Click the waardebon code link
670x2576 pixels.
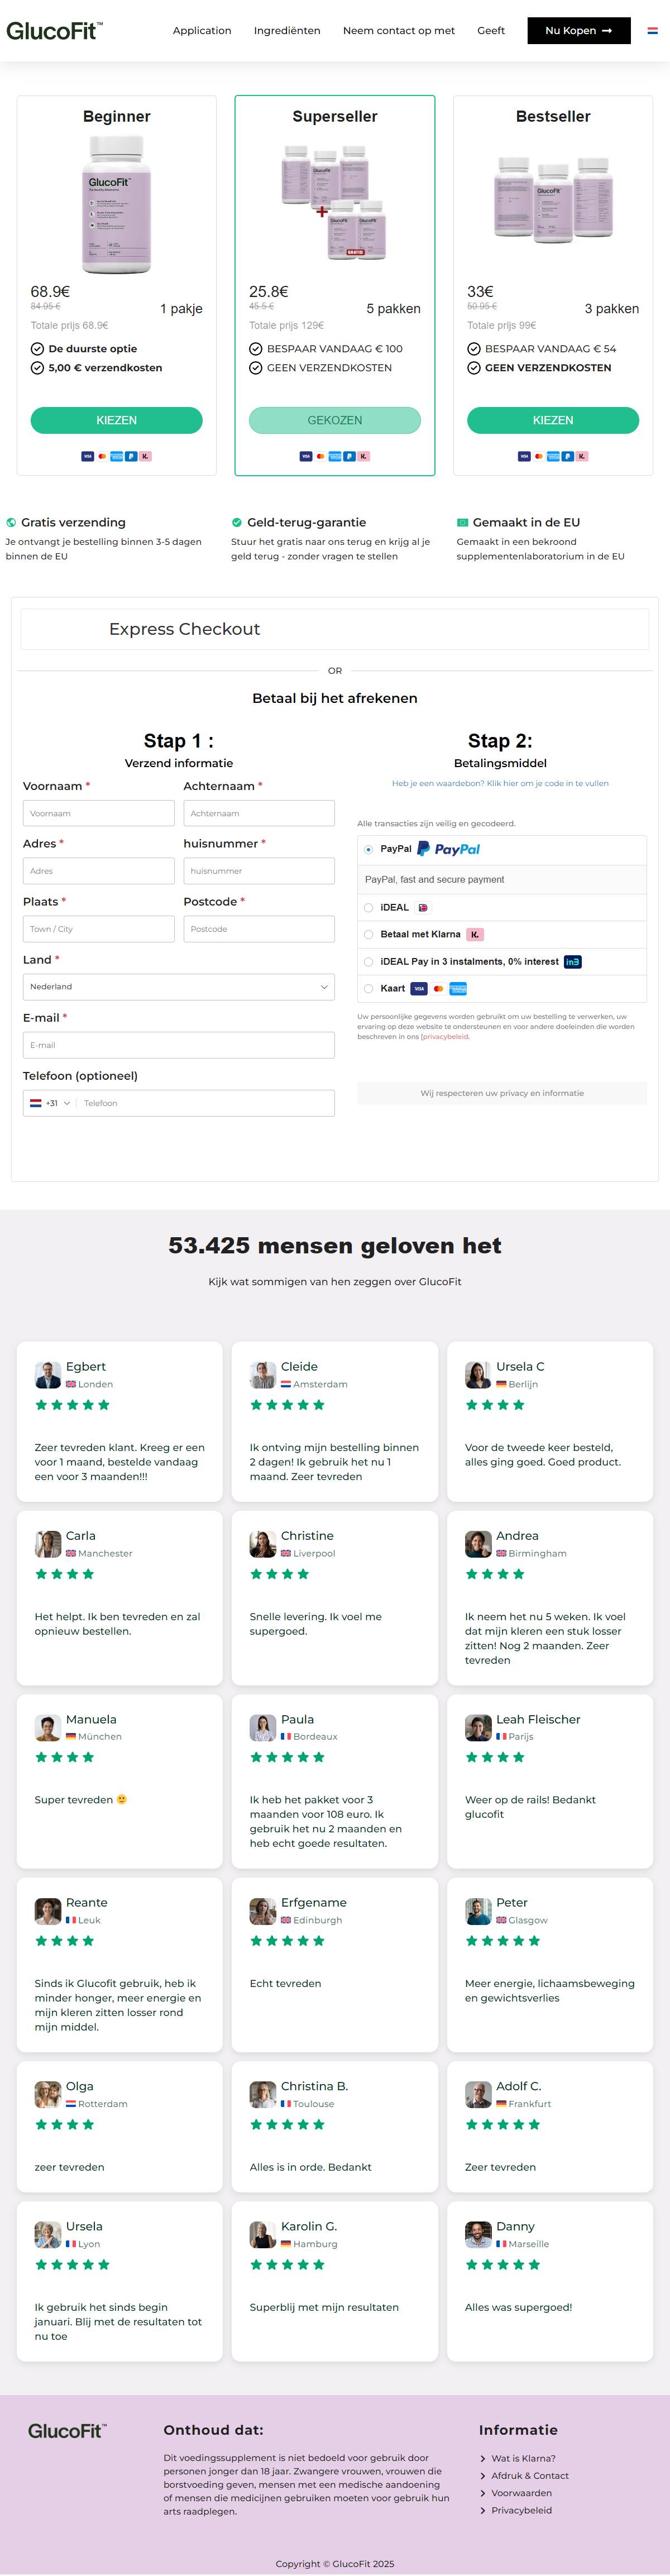pyautogui.click(x=500, y=783)
